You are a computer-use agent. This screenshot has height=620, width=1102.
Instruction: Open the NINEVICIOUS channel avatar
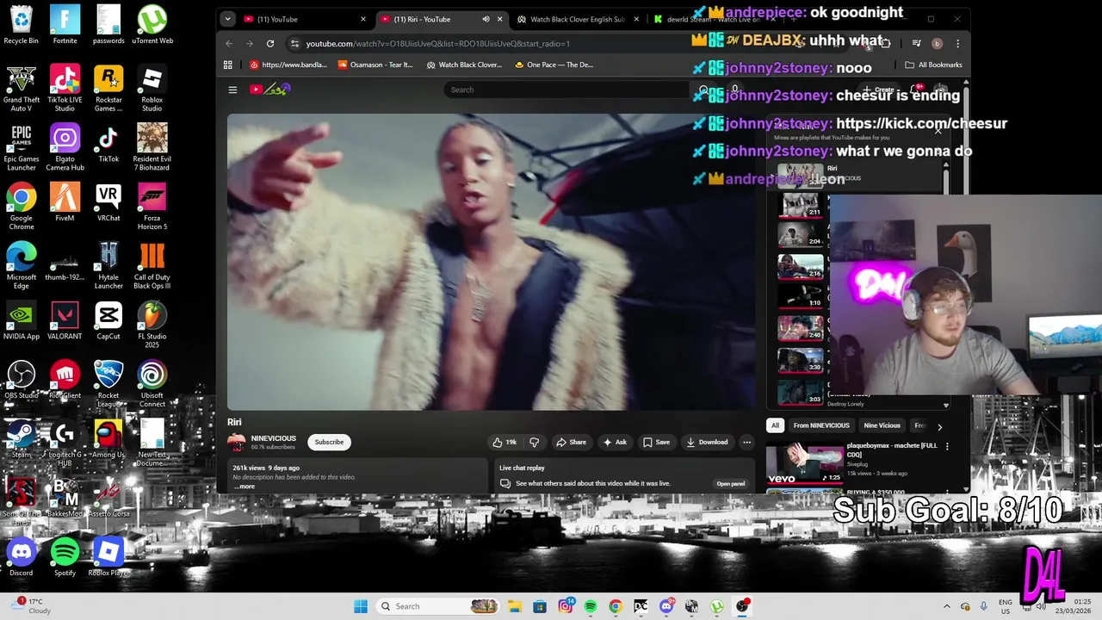pos(236,443)
